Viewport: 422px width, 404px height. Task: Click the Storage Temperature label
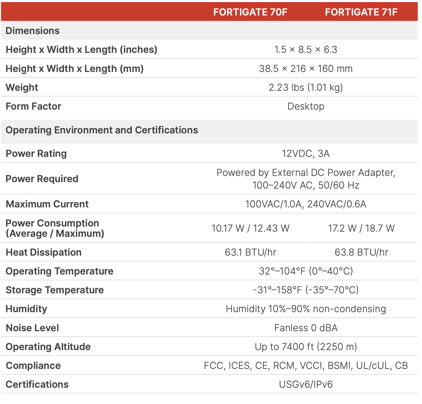(x=55, y=290)
